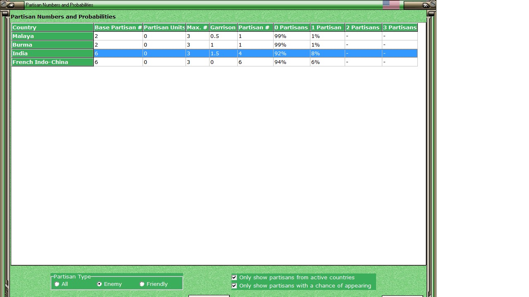This screenshot has height=297, width=529.
Task: Click the 'Partisan Units' column header
Action: pos(164,27)
